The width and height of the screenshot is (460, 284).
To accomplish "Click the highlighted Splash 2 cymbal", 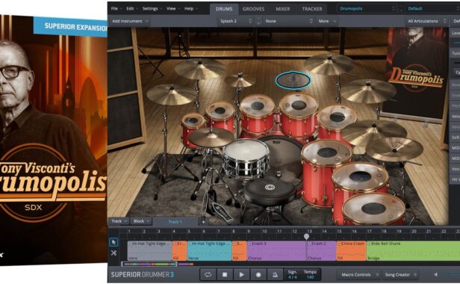I will tap(293, 80).
